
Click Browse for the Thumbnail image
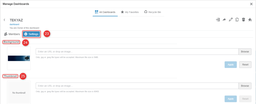245,86
